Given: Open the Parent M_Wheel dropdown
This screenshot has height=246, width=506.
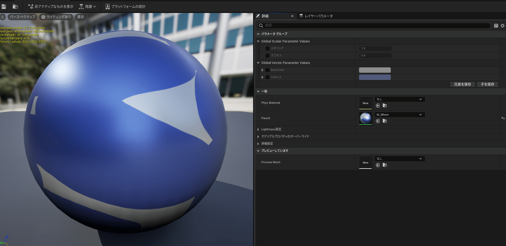Looking at the screenshot, I should [400, 114].
